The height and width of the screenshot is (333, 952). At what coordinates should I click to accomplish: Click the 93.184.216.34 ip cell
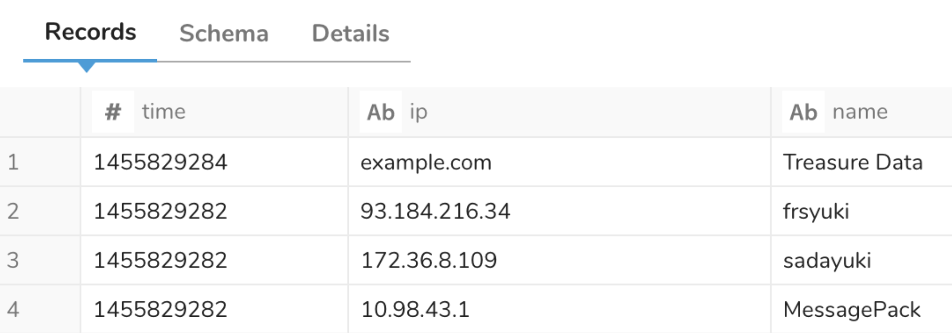435,211
